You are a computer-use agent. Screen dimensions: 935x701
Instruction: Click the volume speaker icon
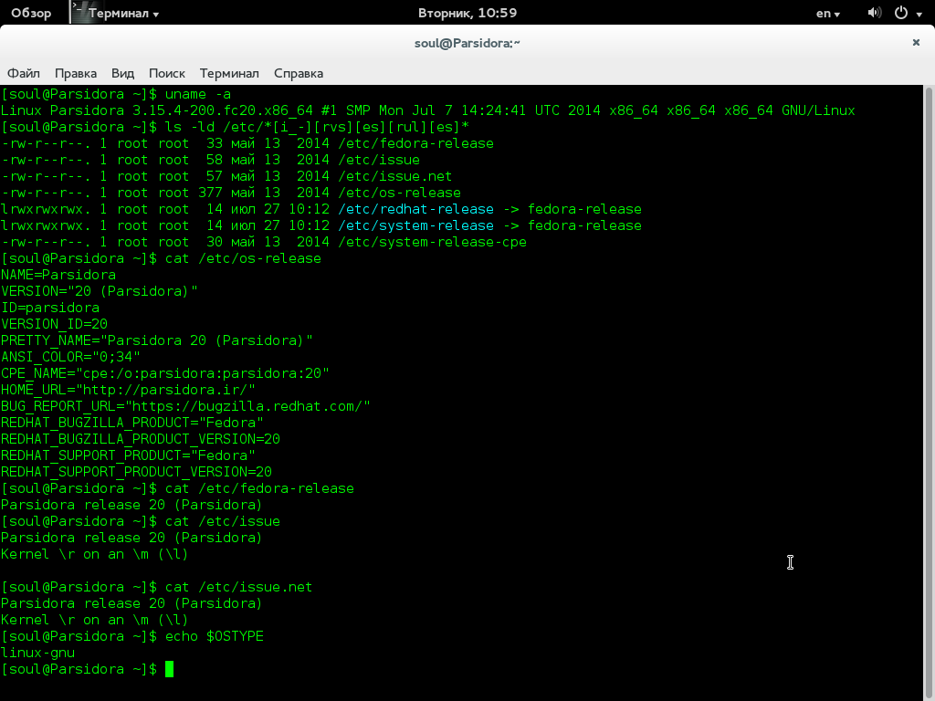[874, 13]
